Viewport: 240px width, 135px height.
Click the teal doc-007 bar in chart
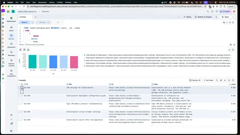click(32, 61)
